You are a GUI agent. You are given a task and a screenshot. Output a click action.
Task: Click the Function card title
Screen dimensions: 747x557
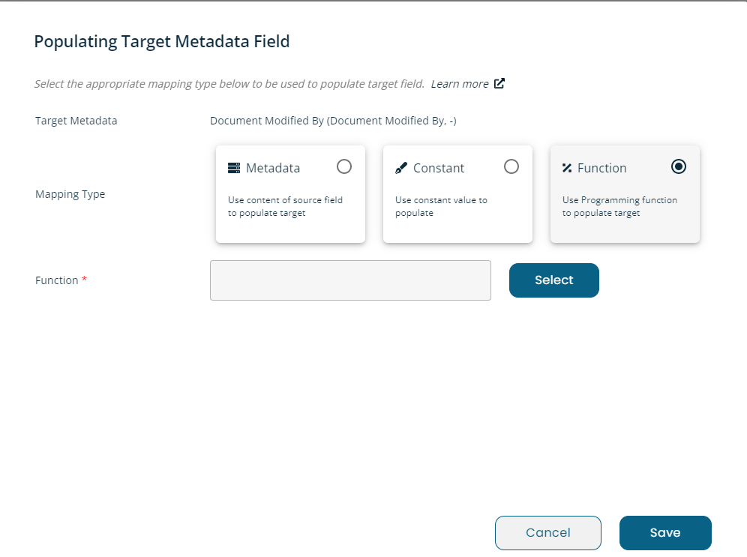click(602, 168)
